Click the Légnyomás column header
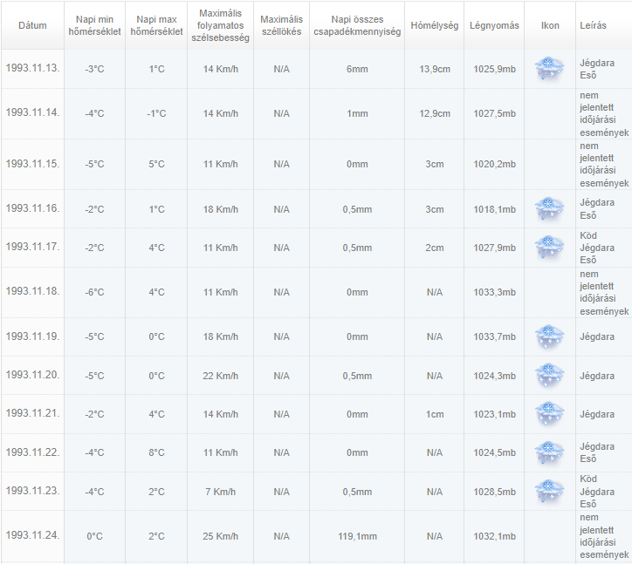Viewport: 632px width, 564px height. point(493,25)
